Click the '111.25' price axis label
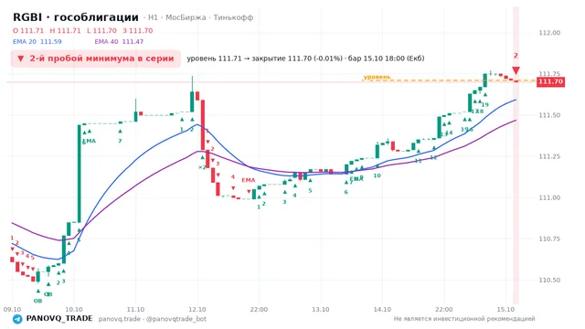The image size is (585, 329). click(549, 156)
